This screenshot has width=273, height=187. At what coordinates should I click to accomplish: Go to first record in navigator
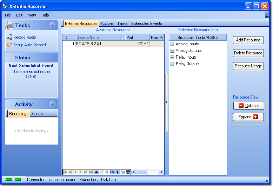tap(65, 172)
